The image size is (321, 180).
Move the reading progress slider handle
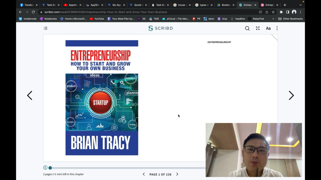[50, 168]
